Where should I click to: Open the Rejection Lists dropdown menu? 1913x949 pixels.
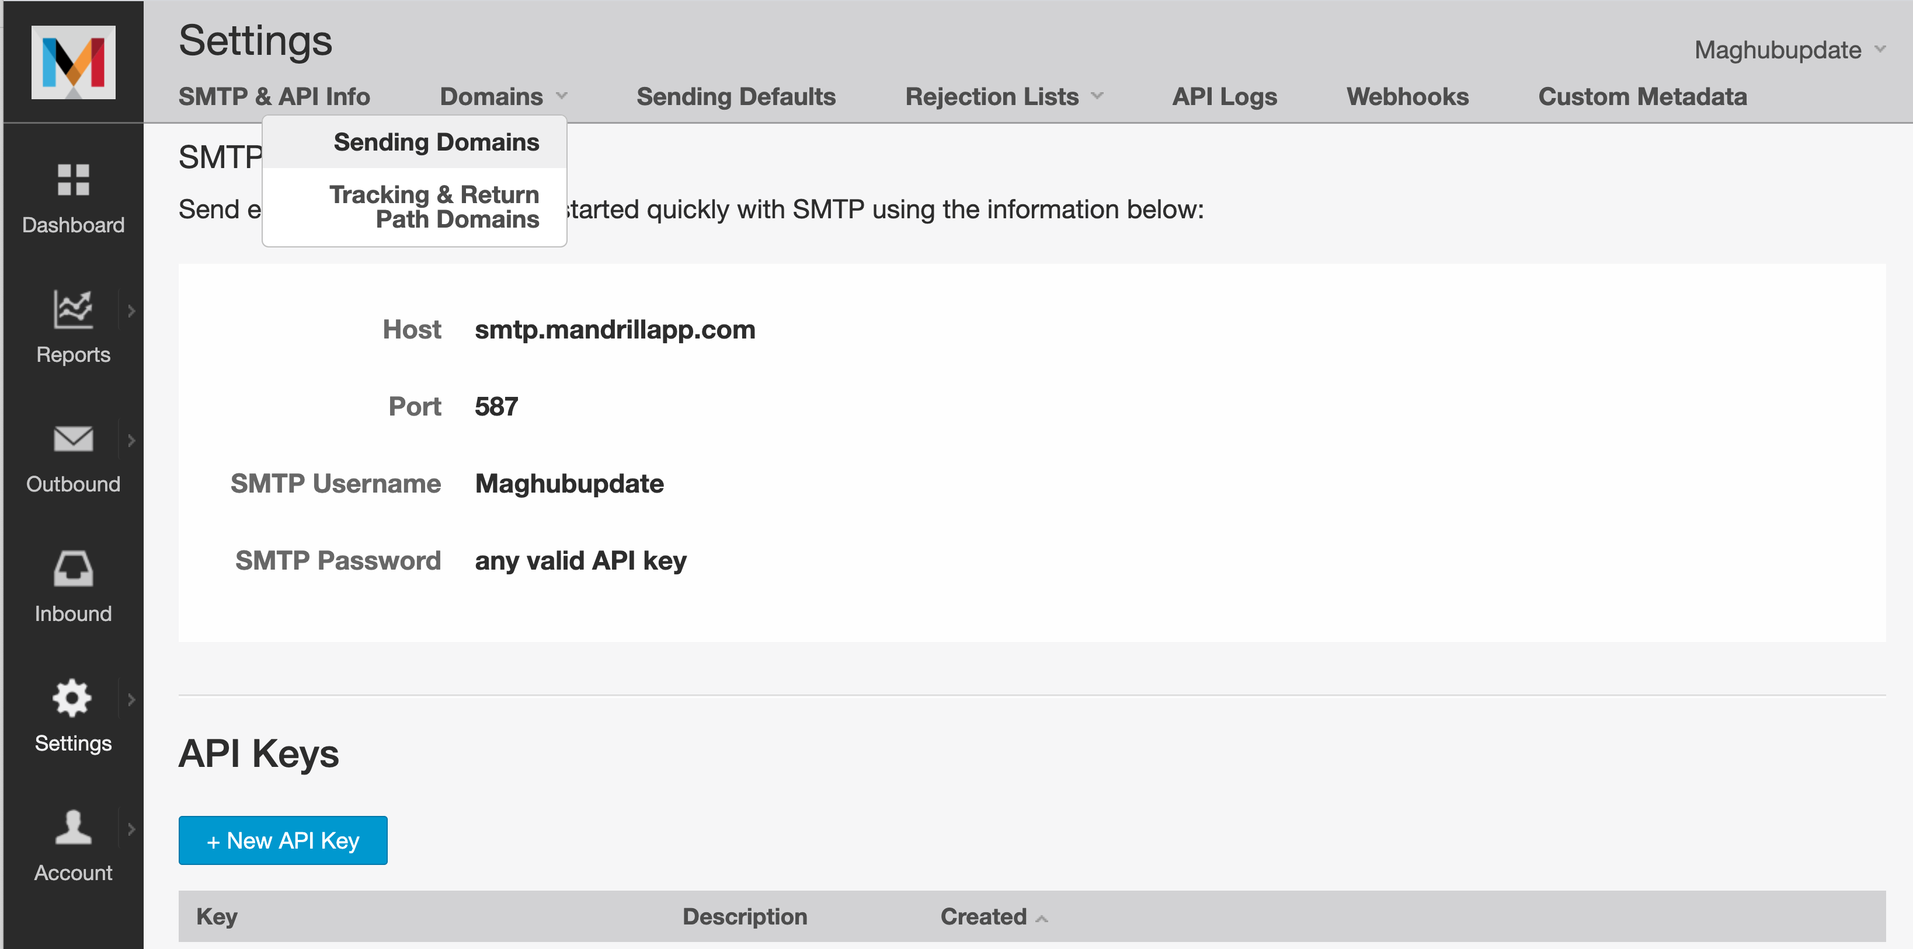pyautogui.click(x=1003, y=96)
